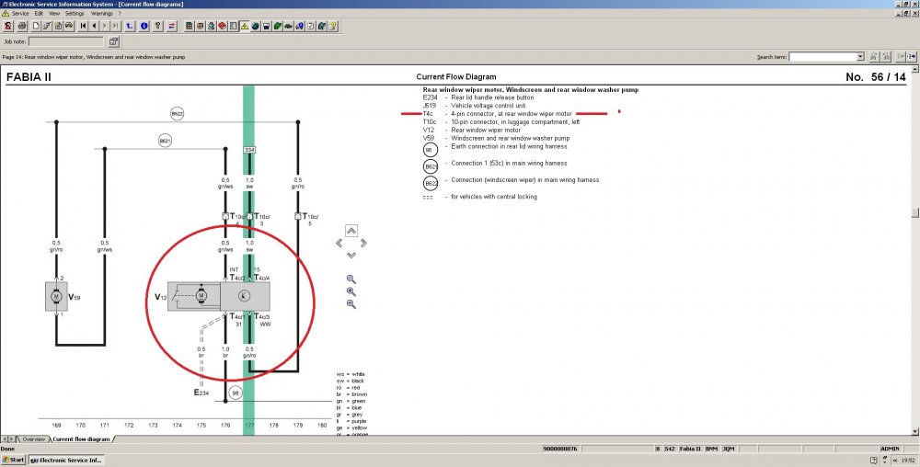The width and height of the screenshot is (920, 467).
Task: Click the yellow warning triangle toolbar icon
Action: (245, 26)
